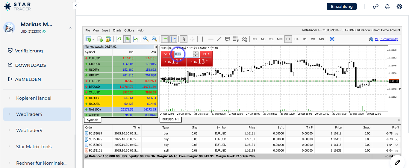The height and width of the screenshot is (168, 409).
Task: Collapse the sidebar with the chevron button
Action: (x=76, y=5)
